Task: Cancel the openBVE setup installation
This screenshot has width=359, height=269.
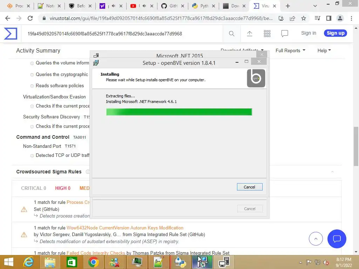Action: pyautogui.click(x=250, y=187)
